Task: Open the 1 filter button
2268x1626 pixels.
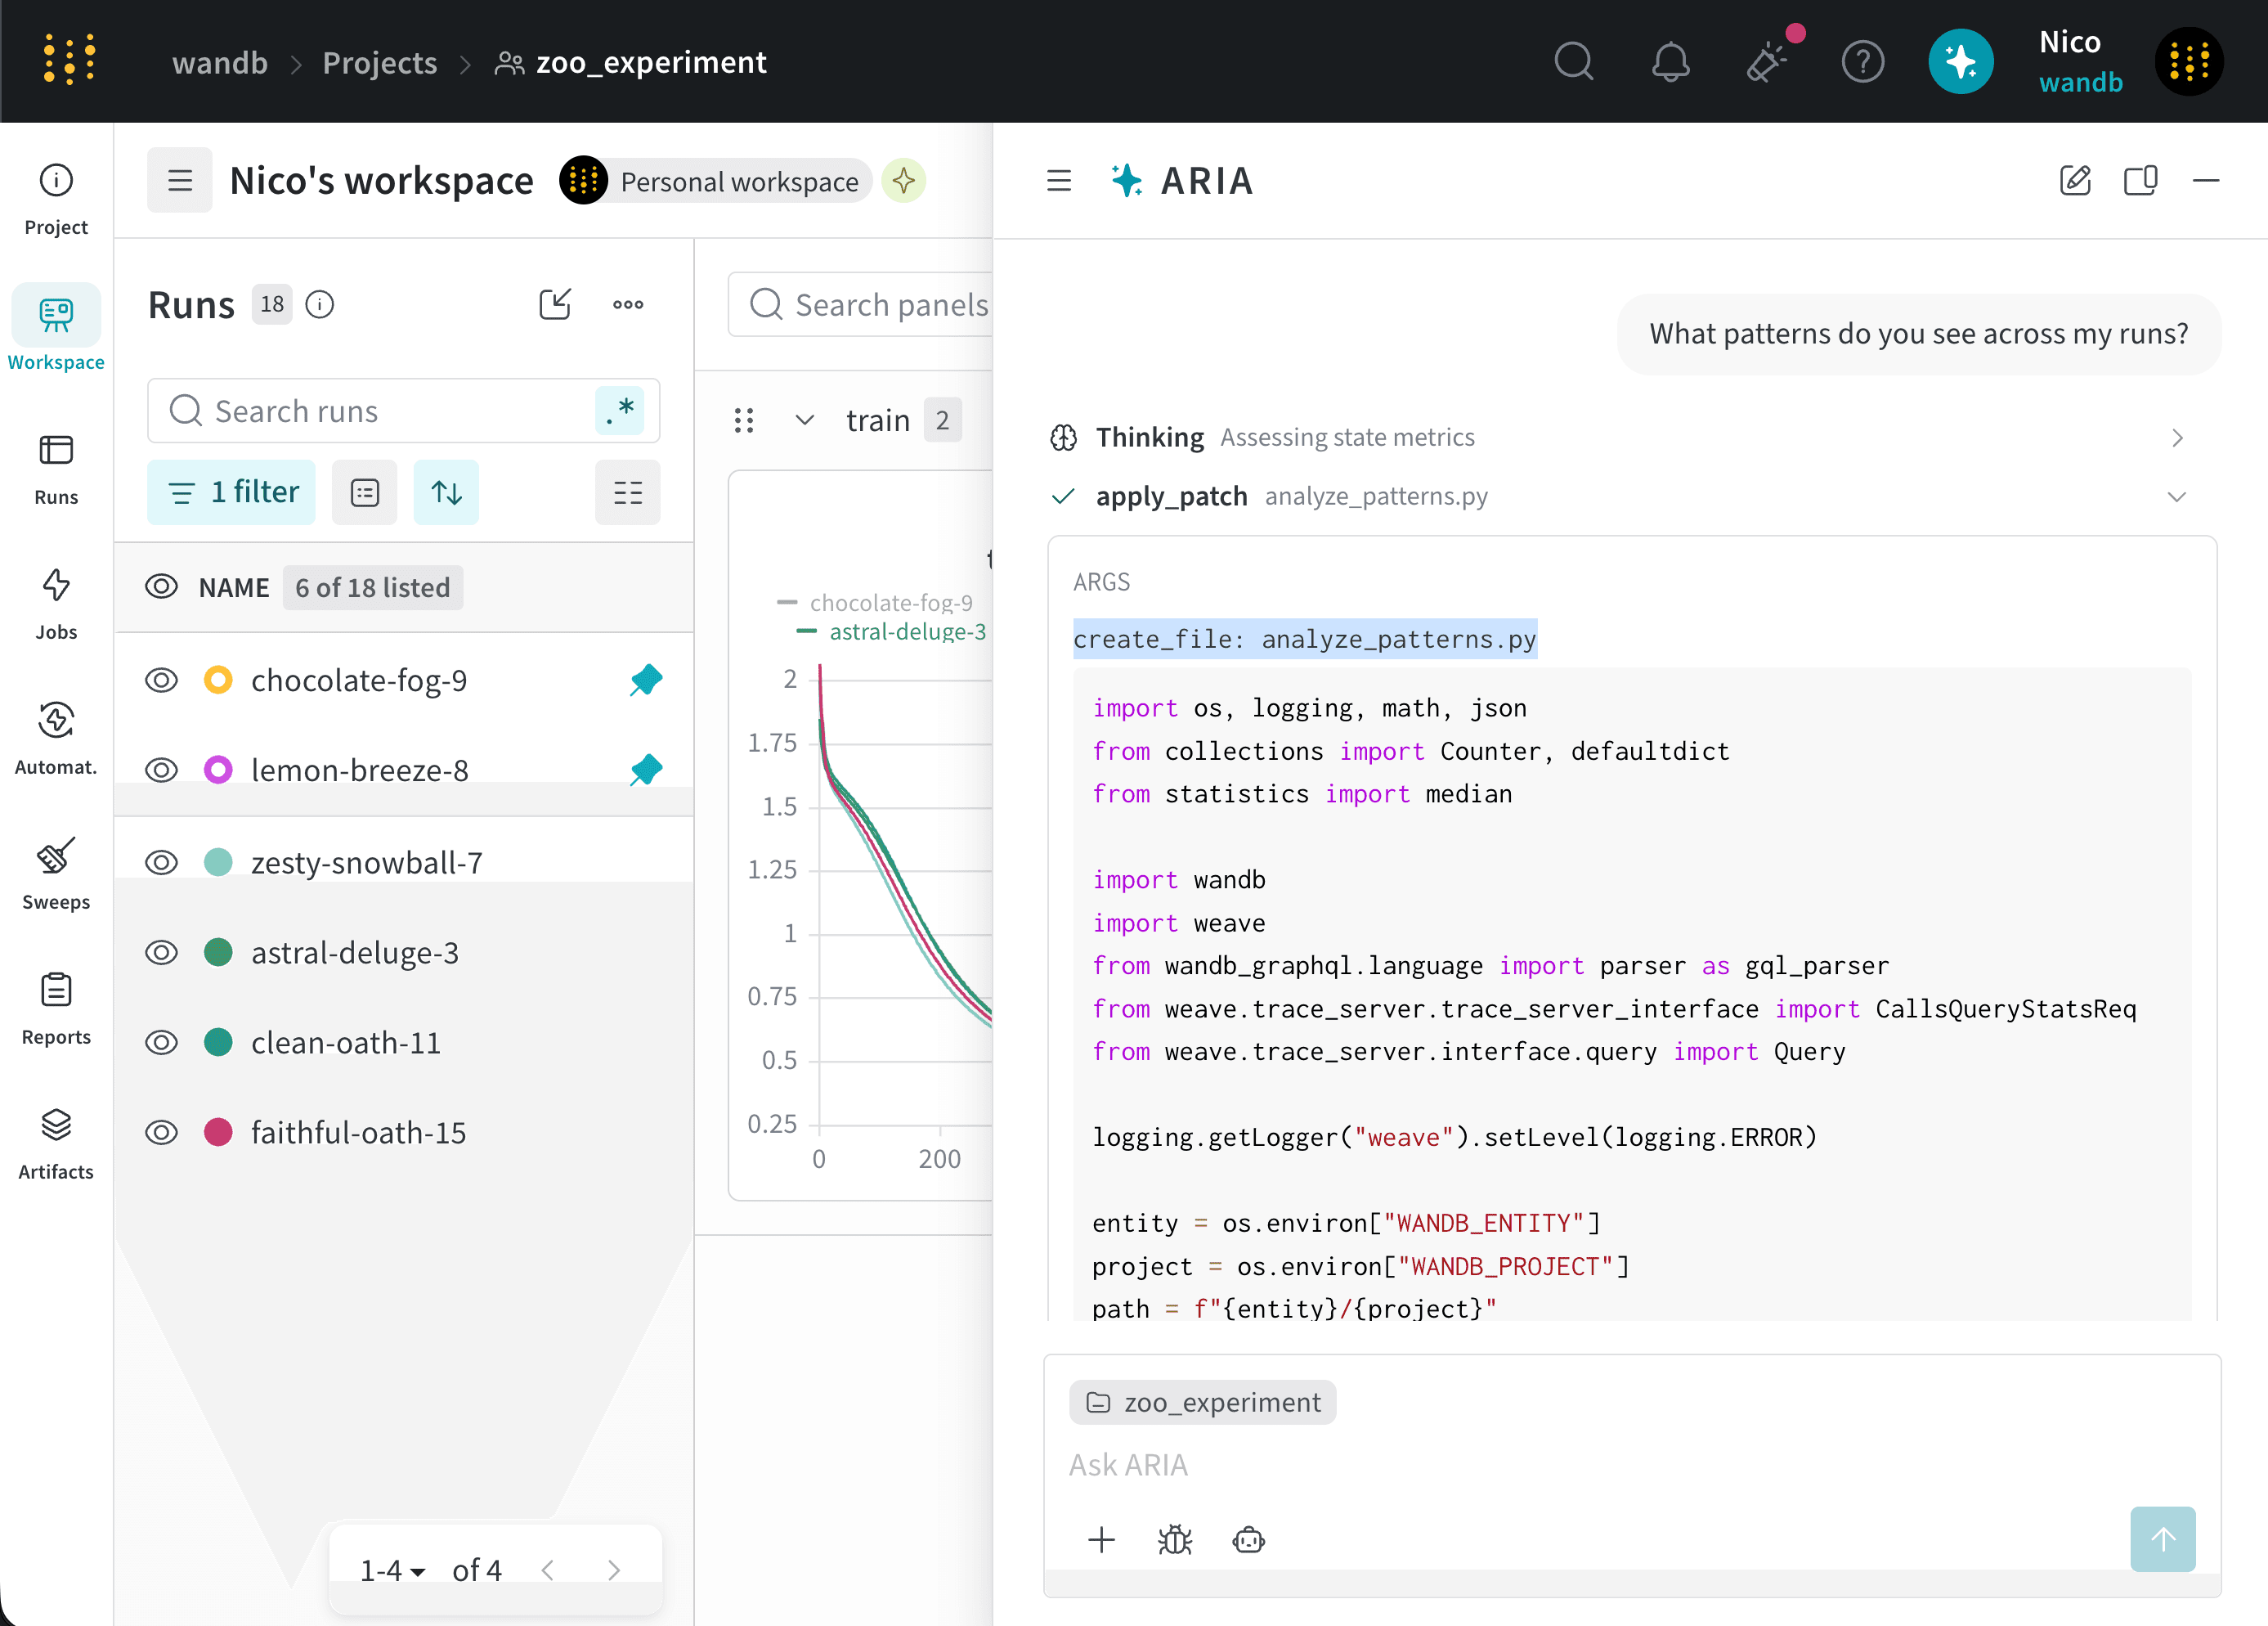Action: pos(231,492)
